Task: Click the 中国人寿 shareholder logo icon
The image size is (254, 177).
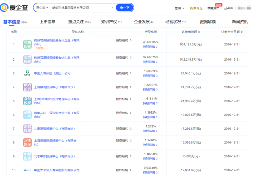Action: tap(27, 73)
